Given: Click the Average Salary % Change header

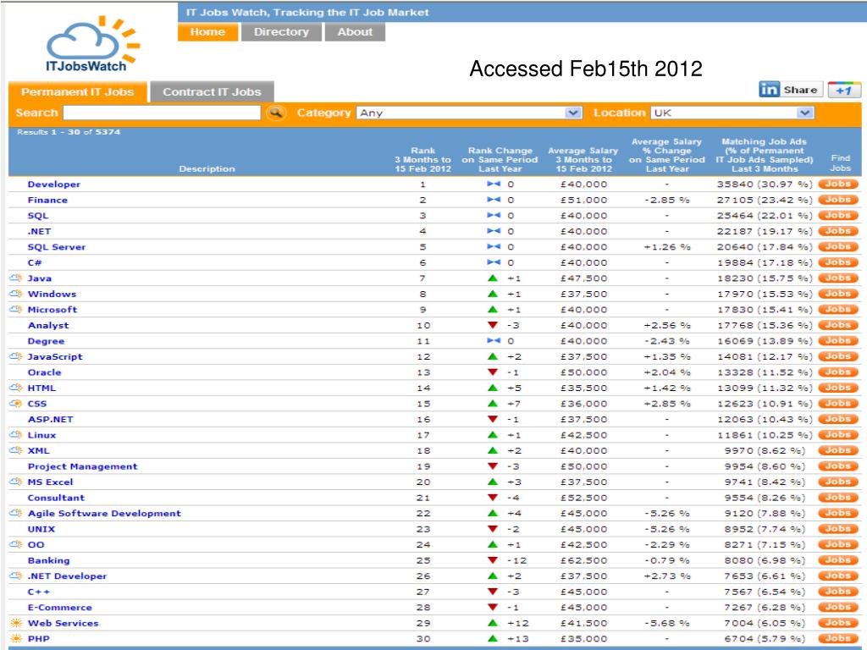Looking at the screenshot, I should (x=667, y=155).
